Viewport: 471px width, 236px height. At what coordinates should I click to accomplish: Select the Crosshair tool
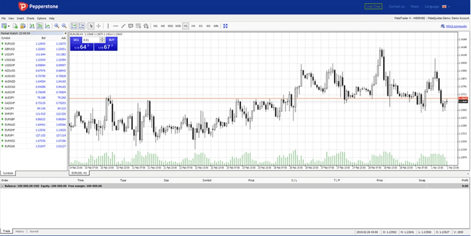click(x=99, y=26)
